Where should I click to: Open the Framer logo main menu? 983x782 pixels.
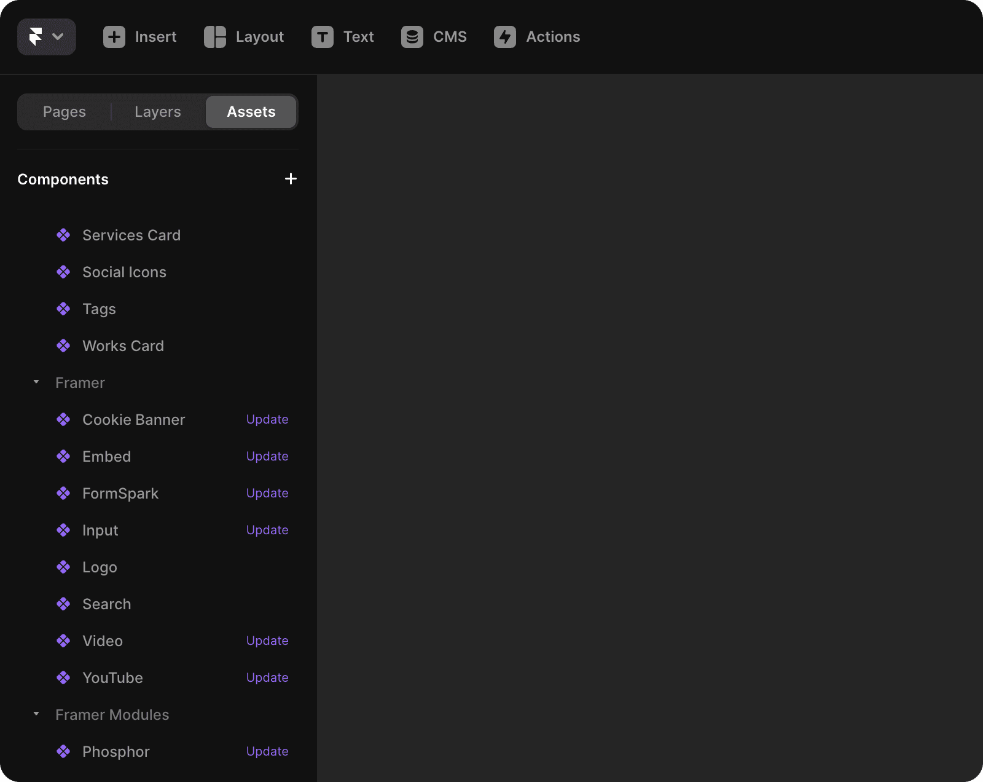click(x=46, y=37)
